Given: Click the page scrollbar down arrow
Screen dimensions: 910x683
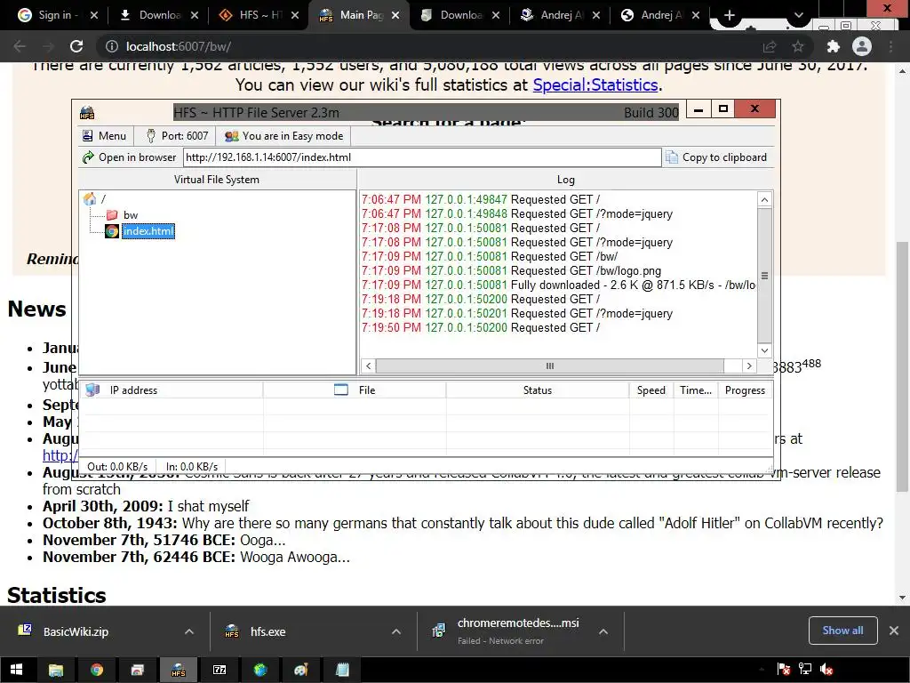Looking at the screenshot, I should coord(903,598).
